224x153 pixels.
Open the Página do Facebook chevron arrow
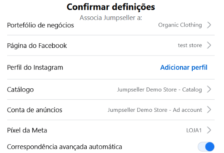pos(209,45)
